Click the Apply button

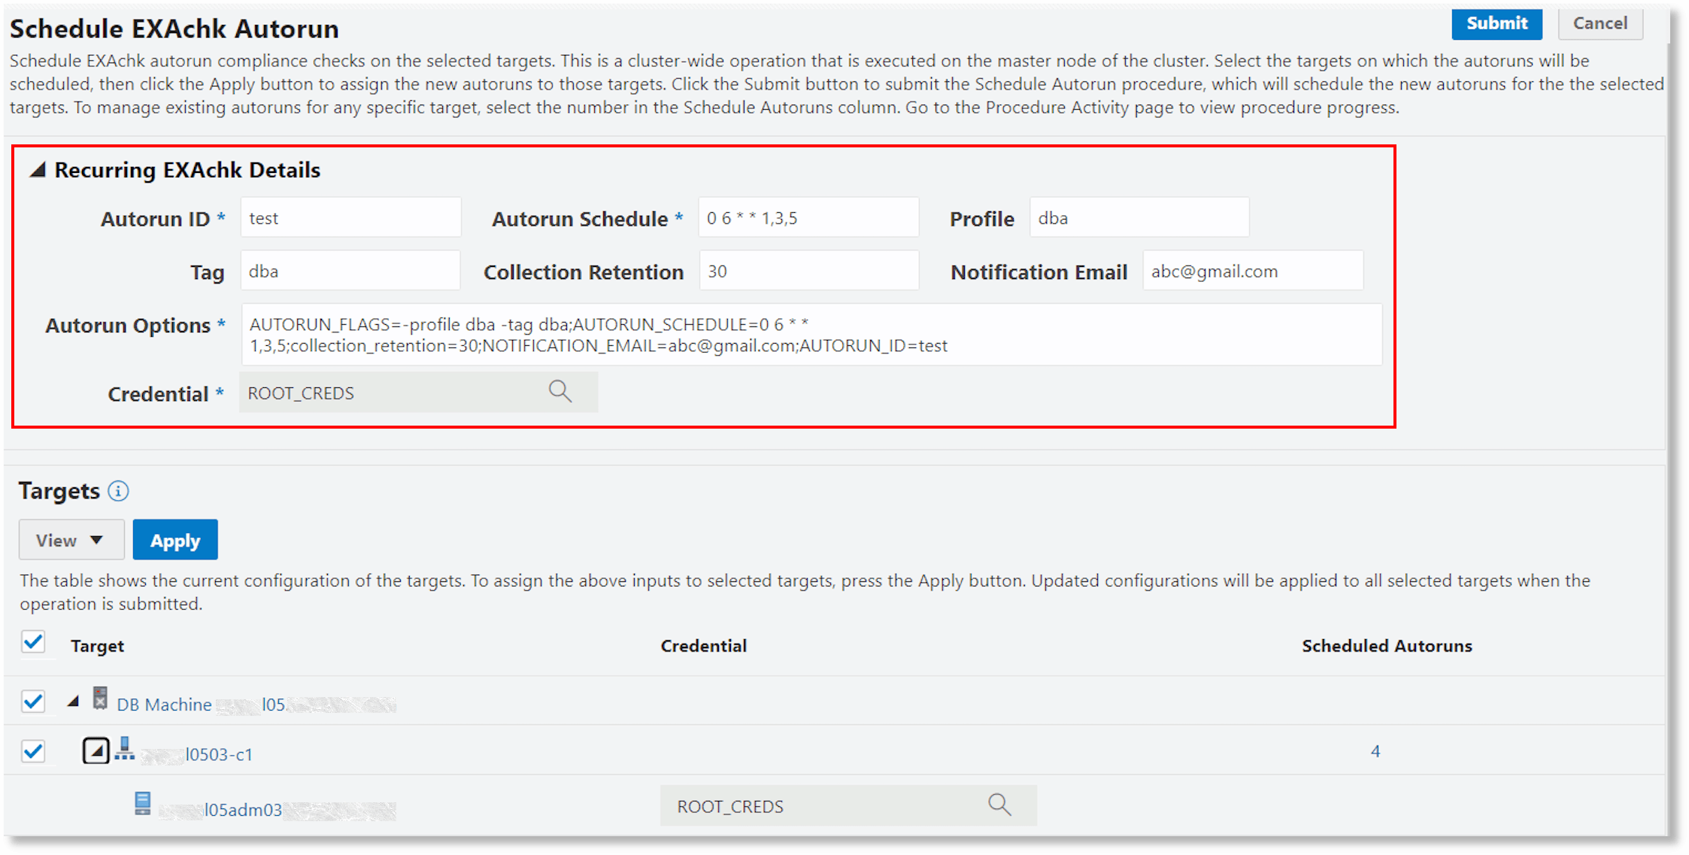pyautogui.click(x=175, y=540)
